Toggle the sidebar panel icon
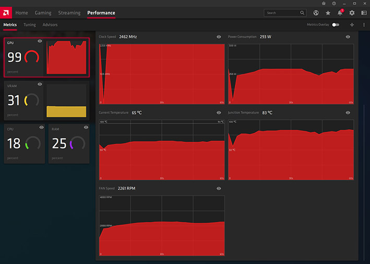 tap(364, 13)
